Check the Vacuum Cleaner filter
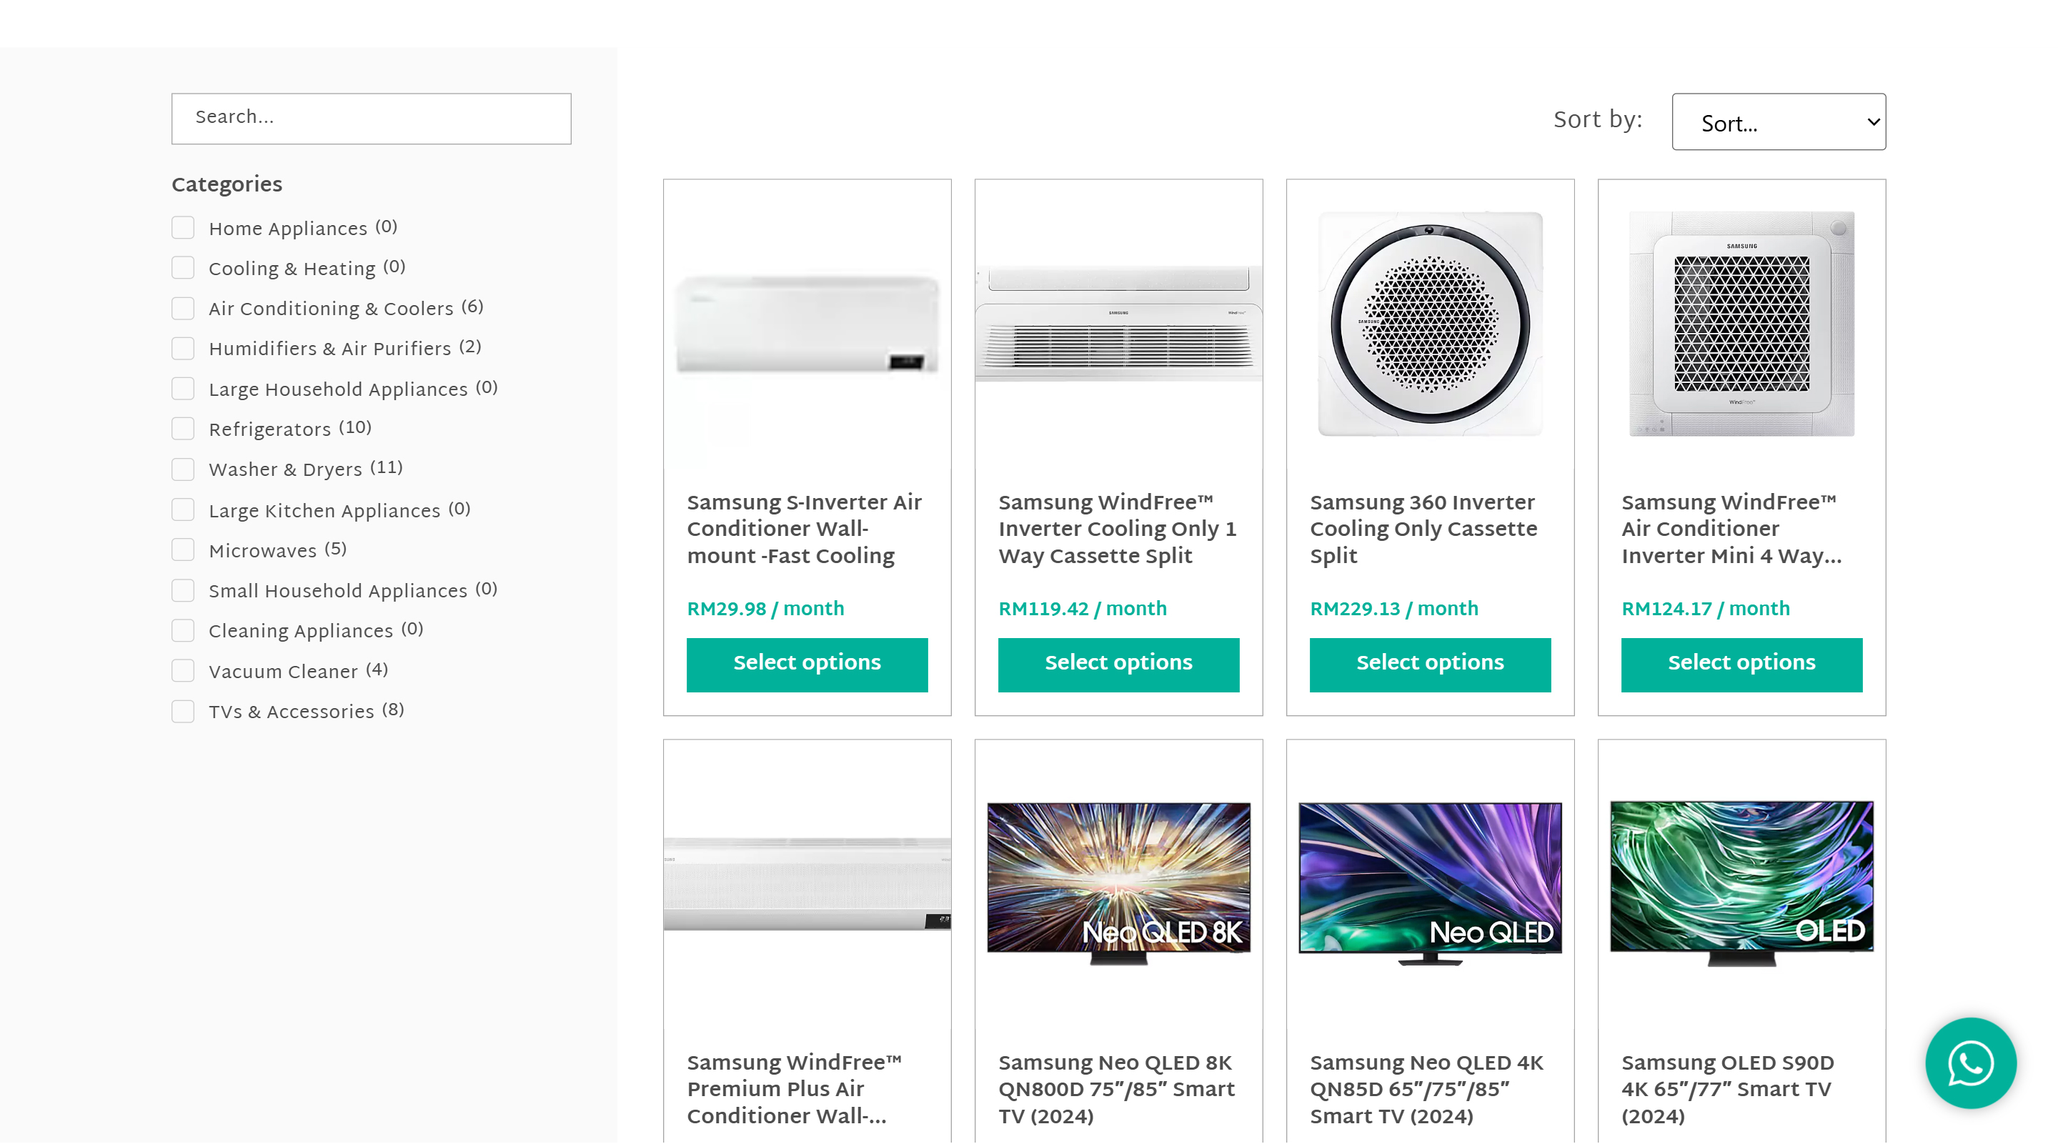 pyautogui.click(x=183, y=670)
